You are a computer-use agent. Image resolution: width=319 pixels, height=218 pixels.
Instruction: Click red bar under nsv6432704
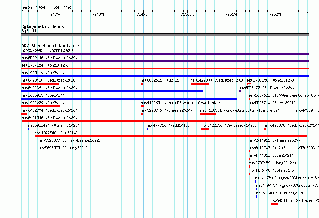coord(24,114)
